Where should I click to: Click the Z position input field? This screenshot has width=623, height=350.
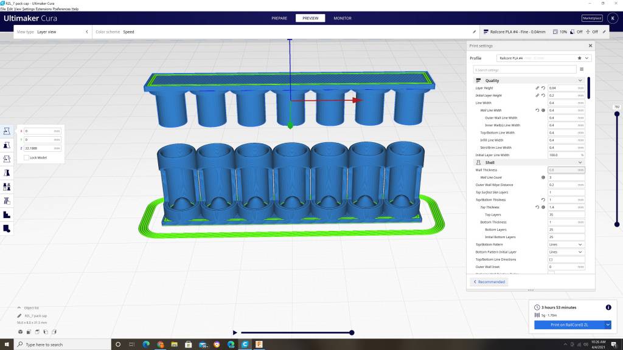pyautogui.click(x=43, y=148)
